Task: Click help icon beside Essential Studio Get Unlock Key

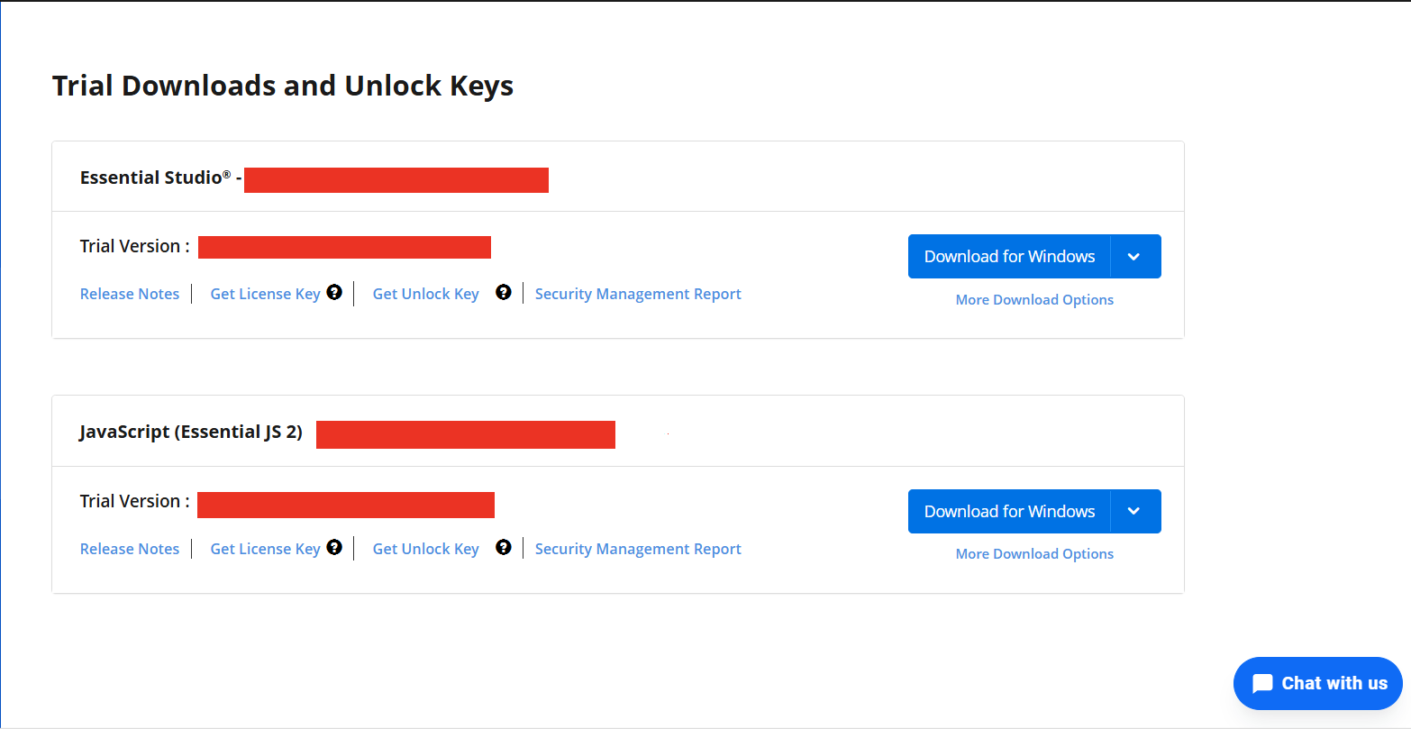Action: pos(504,292)
